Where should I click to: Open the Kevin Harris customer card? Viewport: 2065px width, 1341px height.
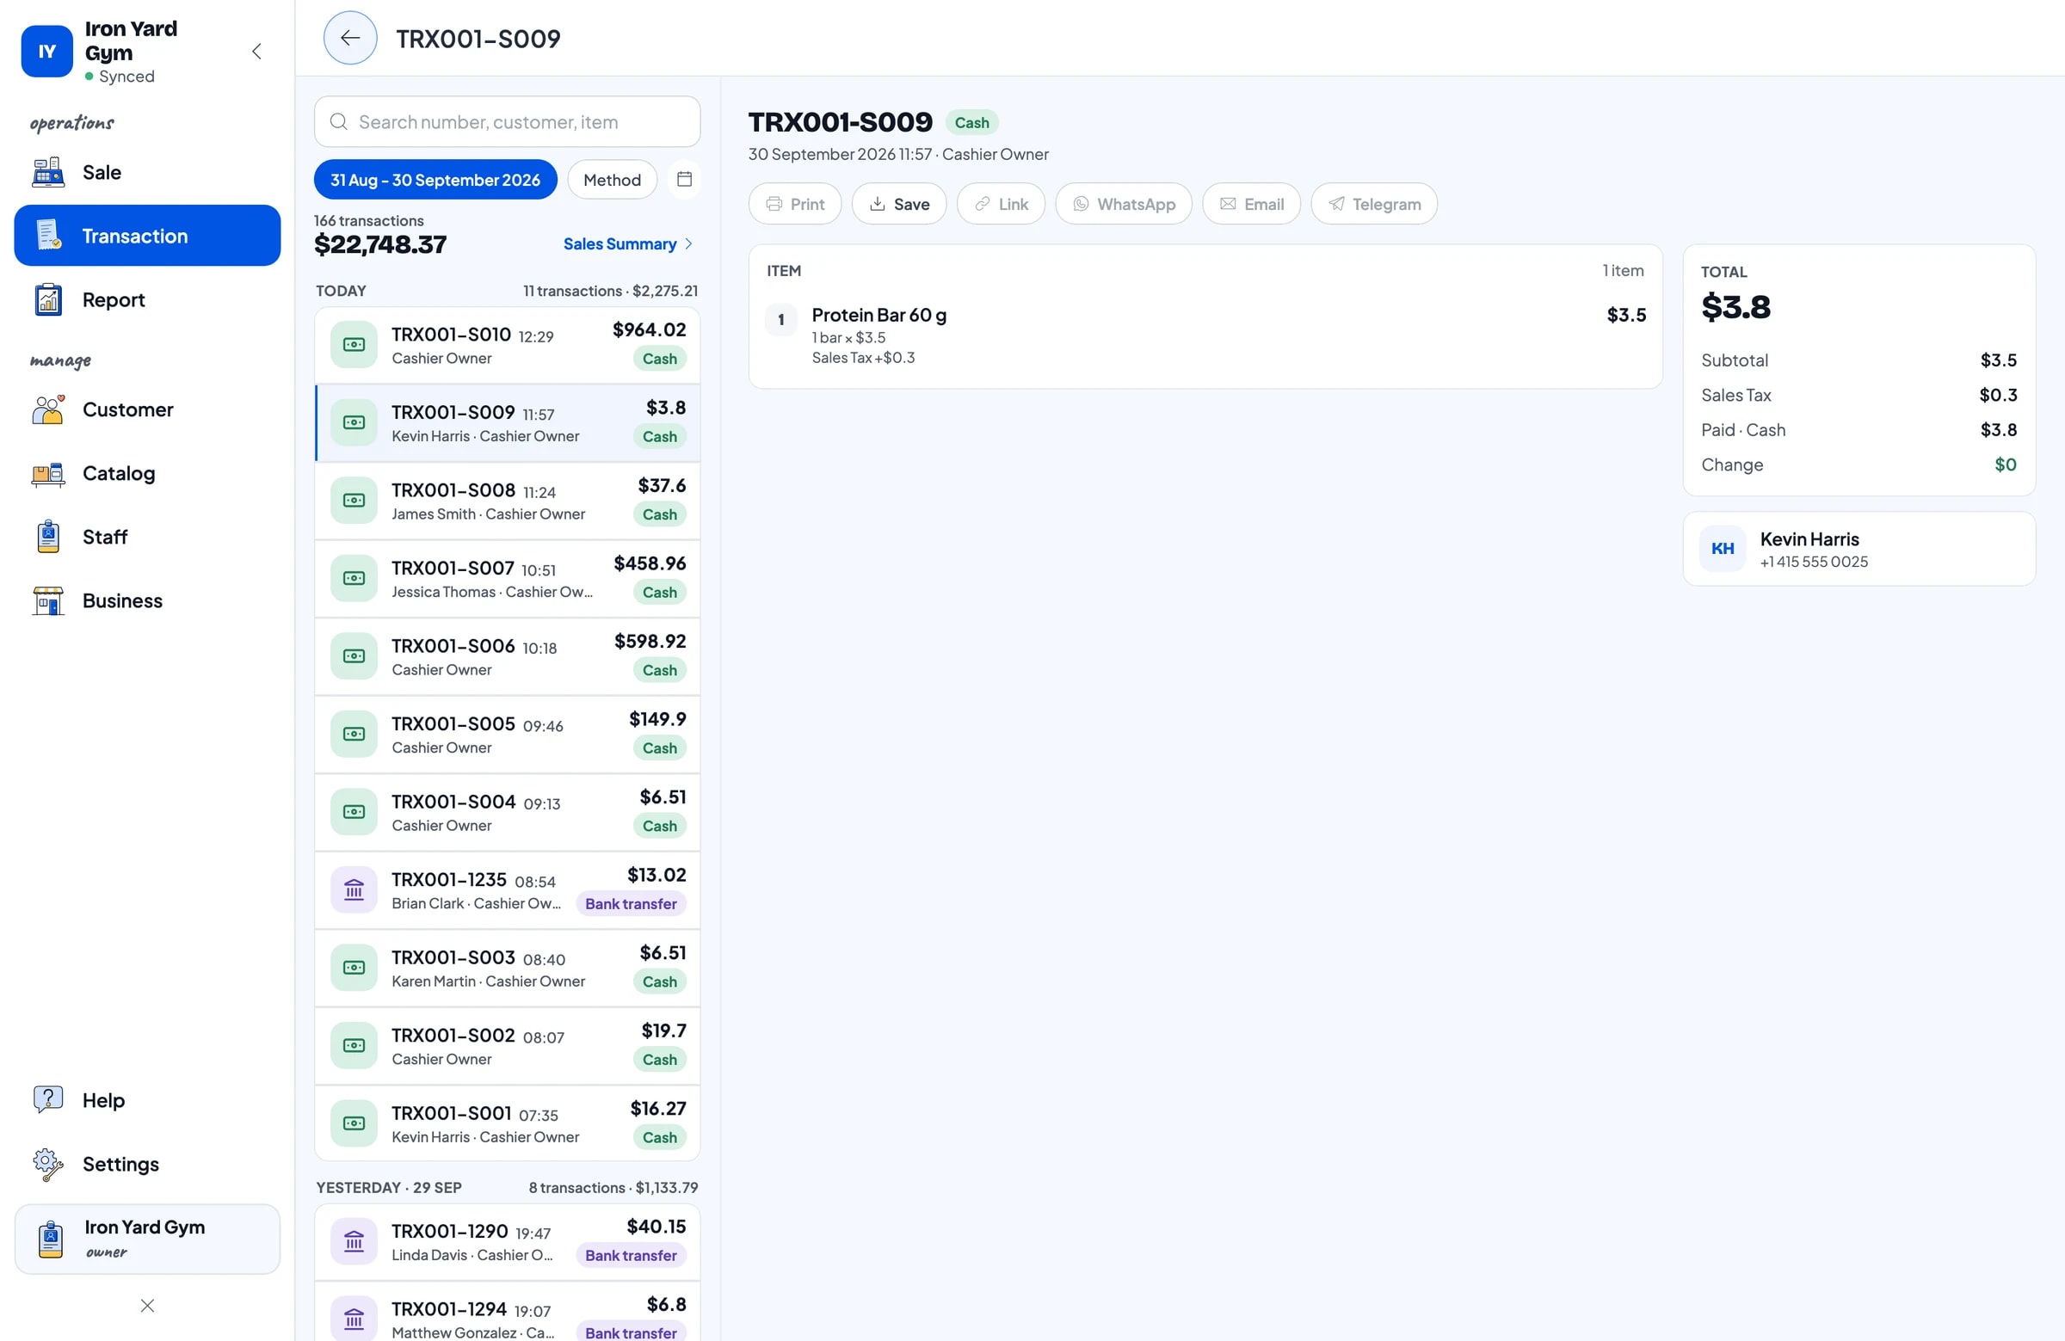coord(1858,549)
